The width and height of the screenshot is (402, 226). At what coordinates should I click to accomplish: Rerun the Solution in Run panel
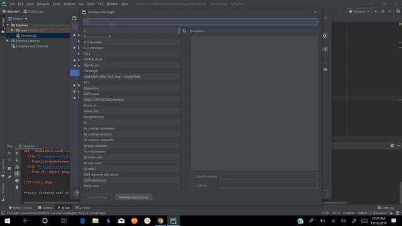[x=9, y=153]
